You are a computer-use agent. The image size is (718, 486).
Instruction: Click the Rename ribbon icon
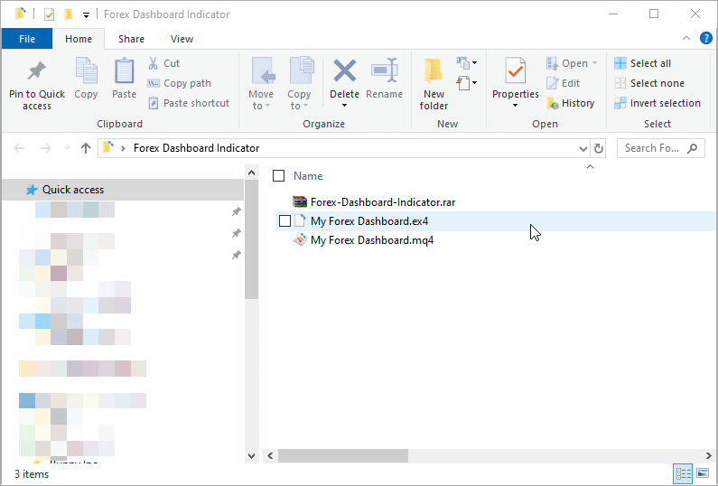384,70
